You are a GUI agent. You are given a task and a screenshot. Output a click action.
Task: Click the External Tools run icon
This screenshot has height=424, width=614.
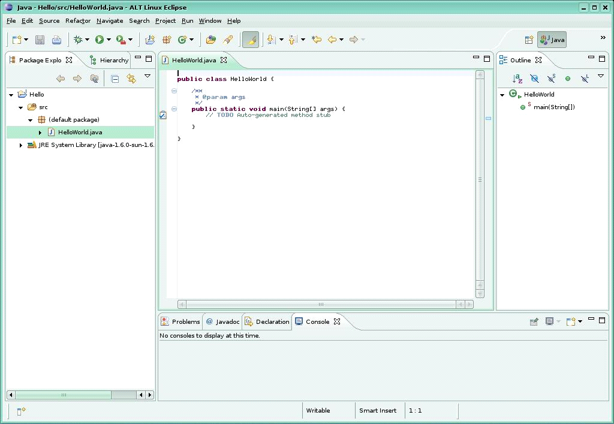[x=121, y=40]
